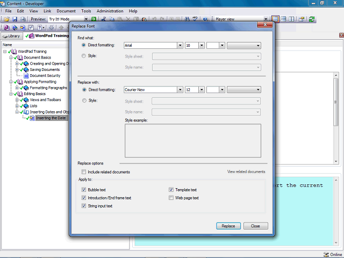This screenshot has height=258, width=344.
Task: Click View related documents link
Action: coord(246,171)
